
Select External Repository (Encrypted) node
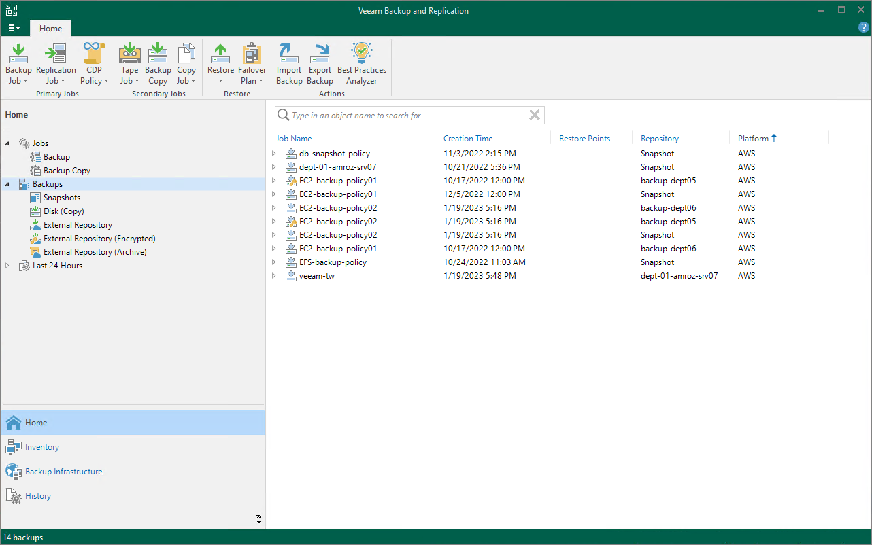[x=99, y=239]
